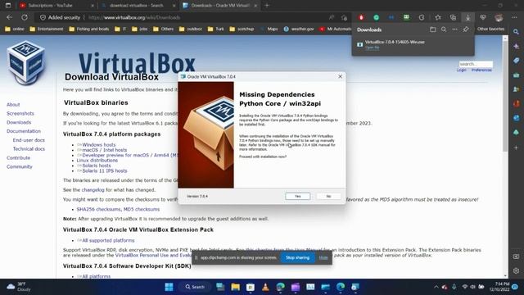Open the Turk bookmarks folder
The height and width of the screenshot is (295, 524).
pos(216,29)
